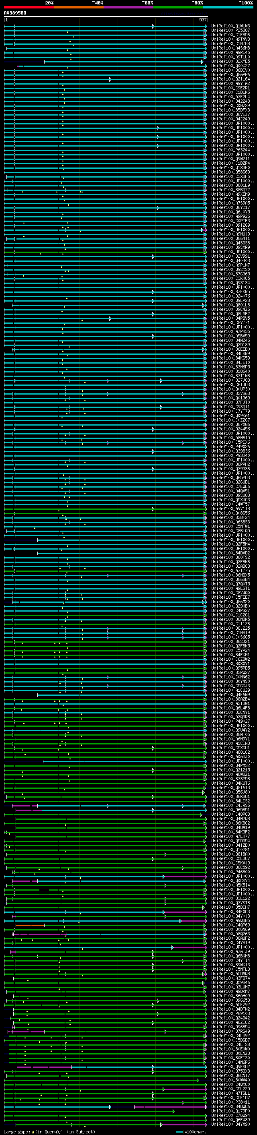Click the orange ~40% identity color legend

(79, 7)
